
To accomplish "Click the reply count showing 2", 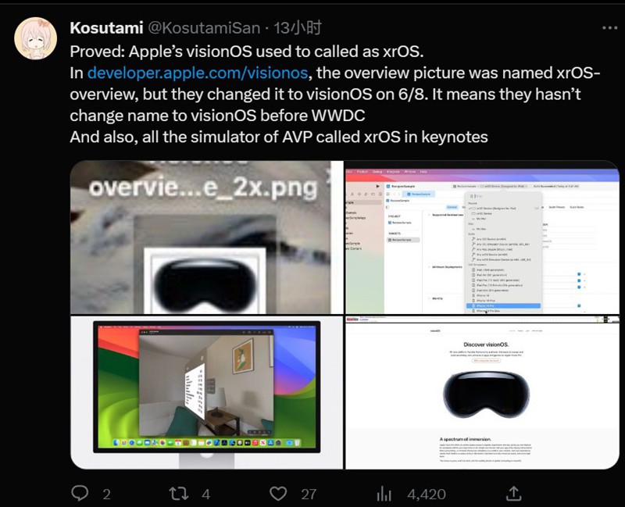I will coord(106,495).
